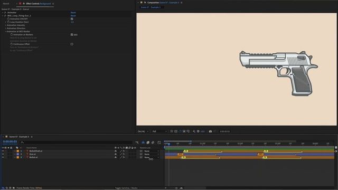Screen dimensions: 338x190
Task: Click the current time display in the timeline
Action: tap(10, 141)
